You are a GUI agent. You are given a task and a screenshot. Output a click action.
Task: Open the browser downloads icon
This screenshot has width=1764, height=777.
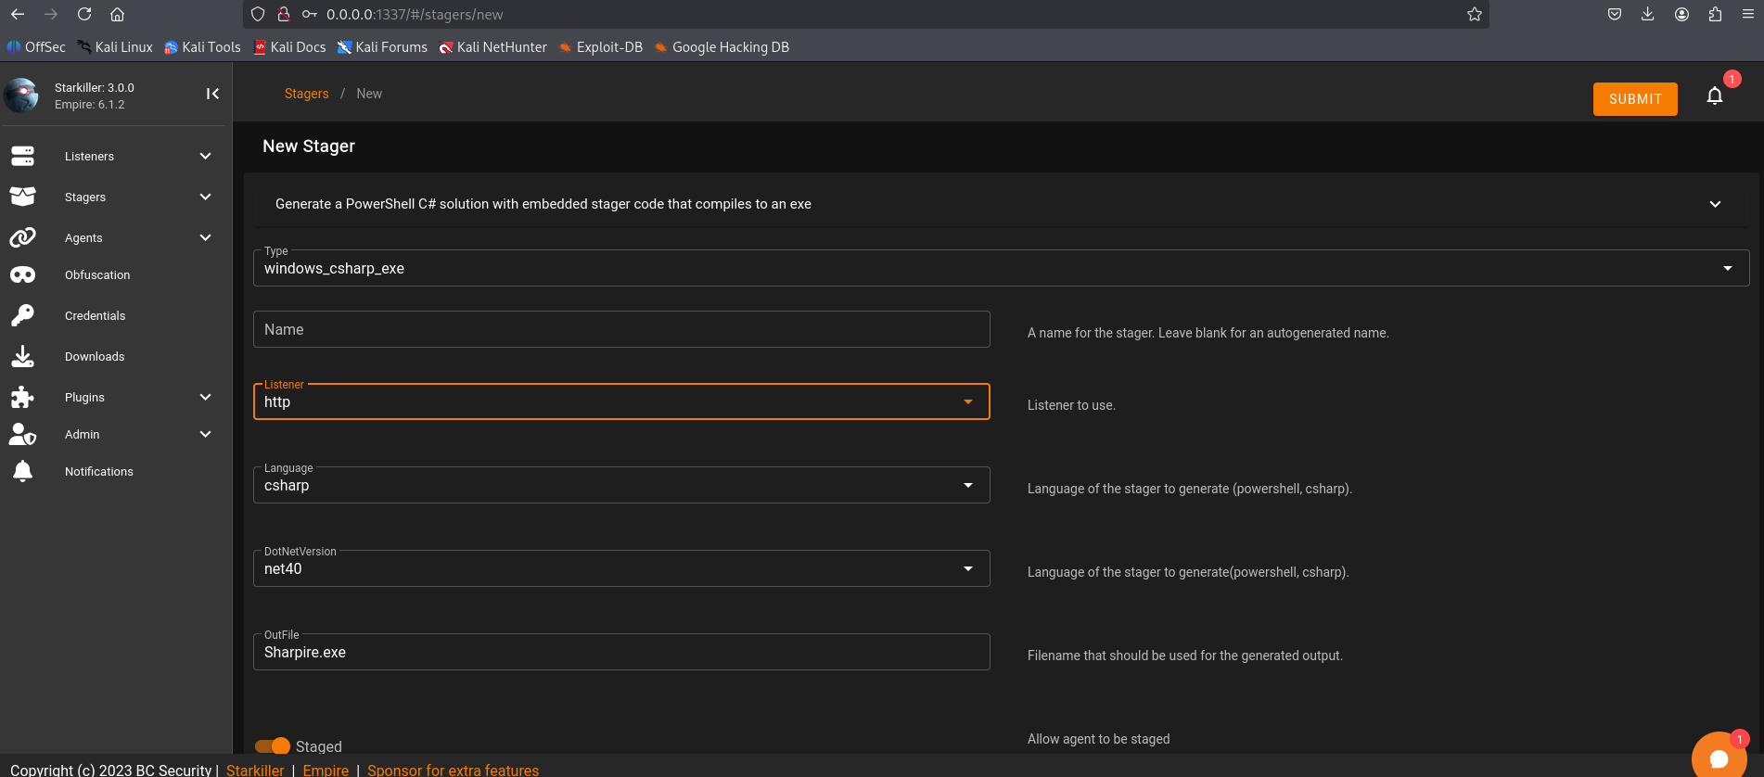1648,14
